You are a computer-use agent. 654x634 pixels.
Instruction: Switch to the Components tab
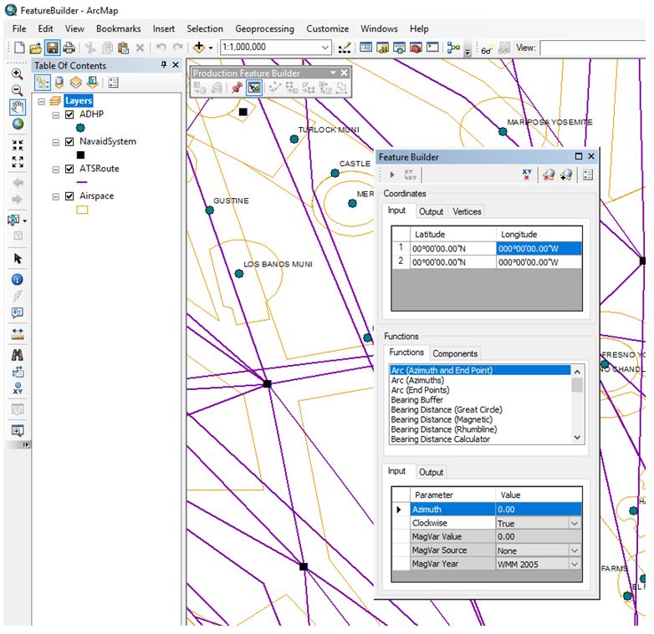[x=455, y=353]
